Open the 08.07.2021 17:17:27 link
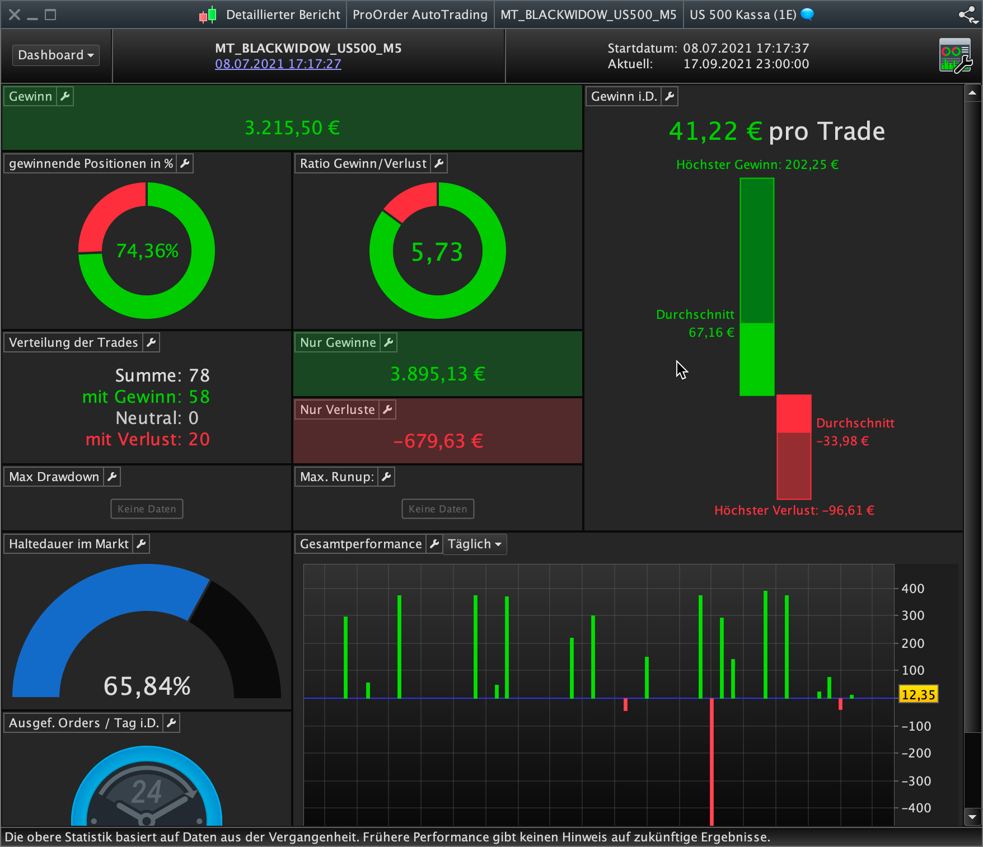The image size is (983, 847). 278,64
